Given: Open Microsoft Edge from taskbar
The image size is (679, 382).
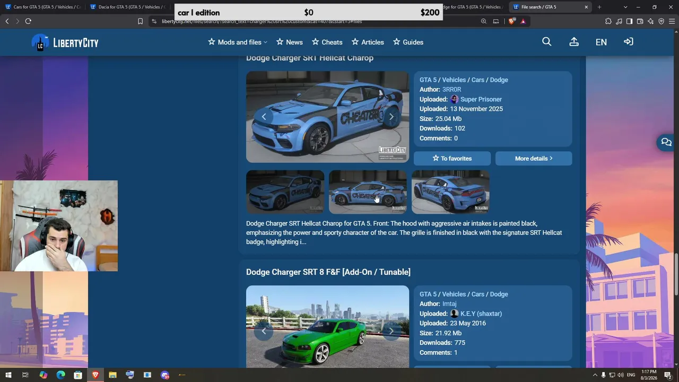Looking at the screenshot, I should coord(60,375).
